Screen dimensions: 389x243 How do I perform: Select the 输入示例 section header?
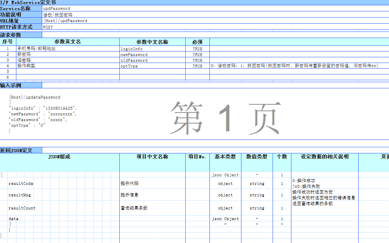pyautogui.click(x=21, y=85)
